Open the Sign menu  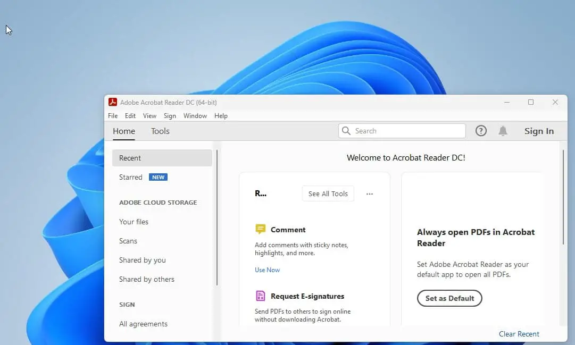point(170,116)
